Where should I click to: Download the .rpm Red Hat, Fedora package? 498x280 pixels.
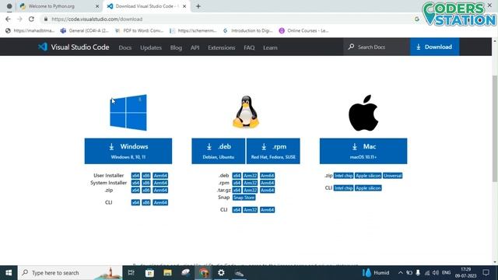coord(273,151)
